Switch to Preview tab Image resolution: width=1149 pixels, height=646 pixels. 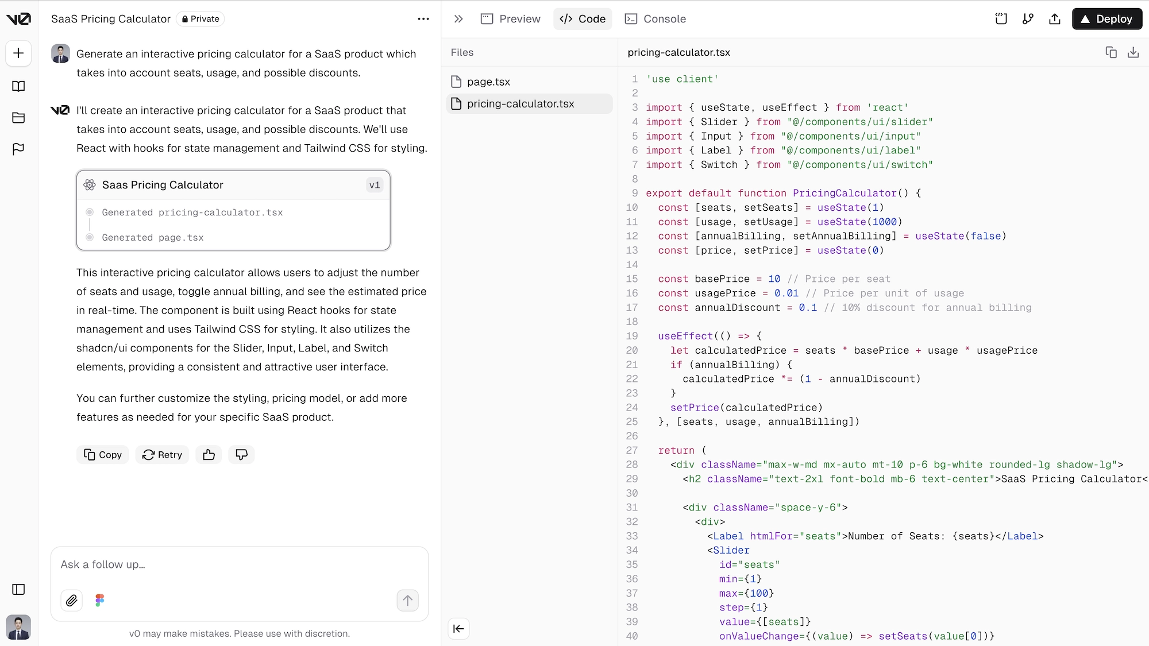pos(512,19)
